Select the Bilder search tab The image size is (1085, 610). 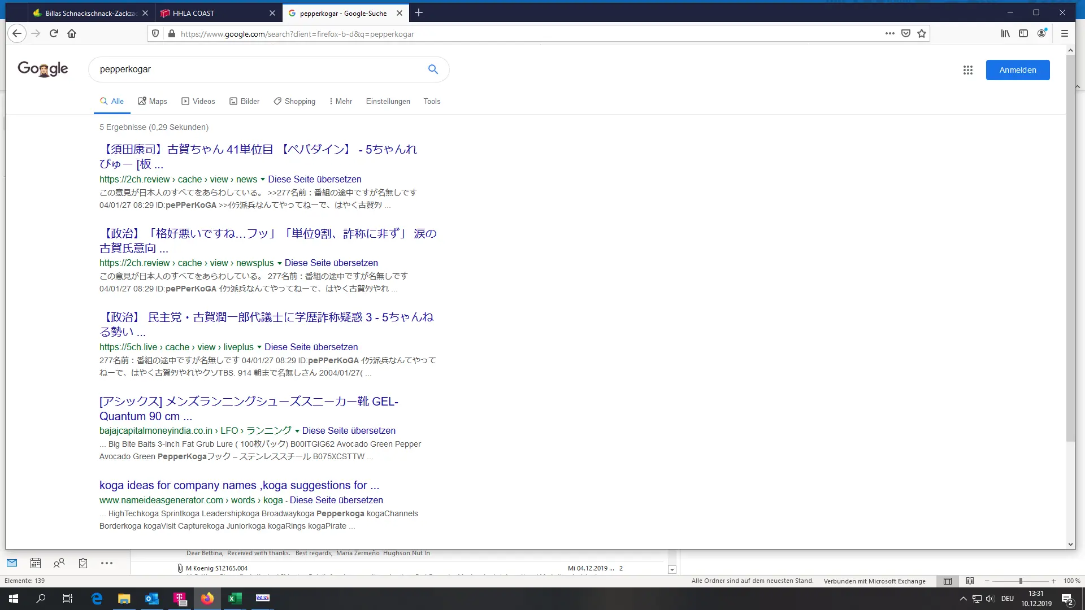pyautogui.click(x=245, y=101)
